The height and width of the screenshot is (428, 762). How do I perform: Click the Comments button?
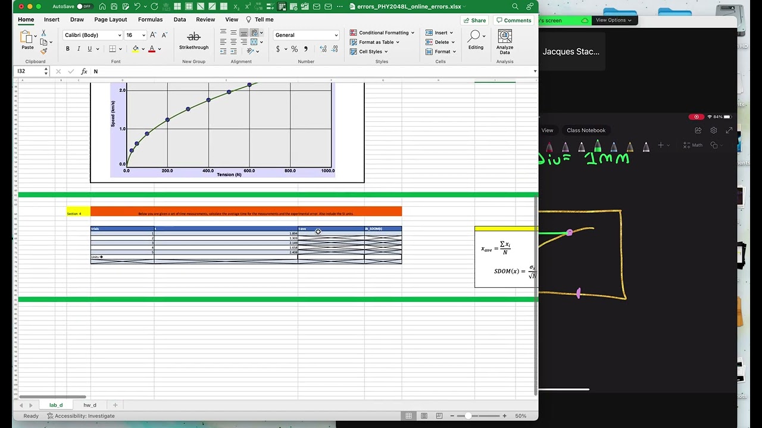513,20
